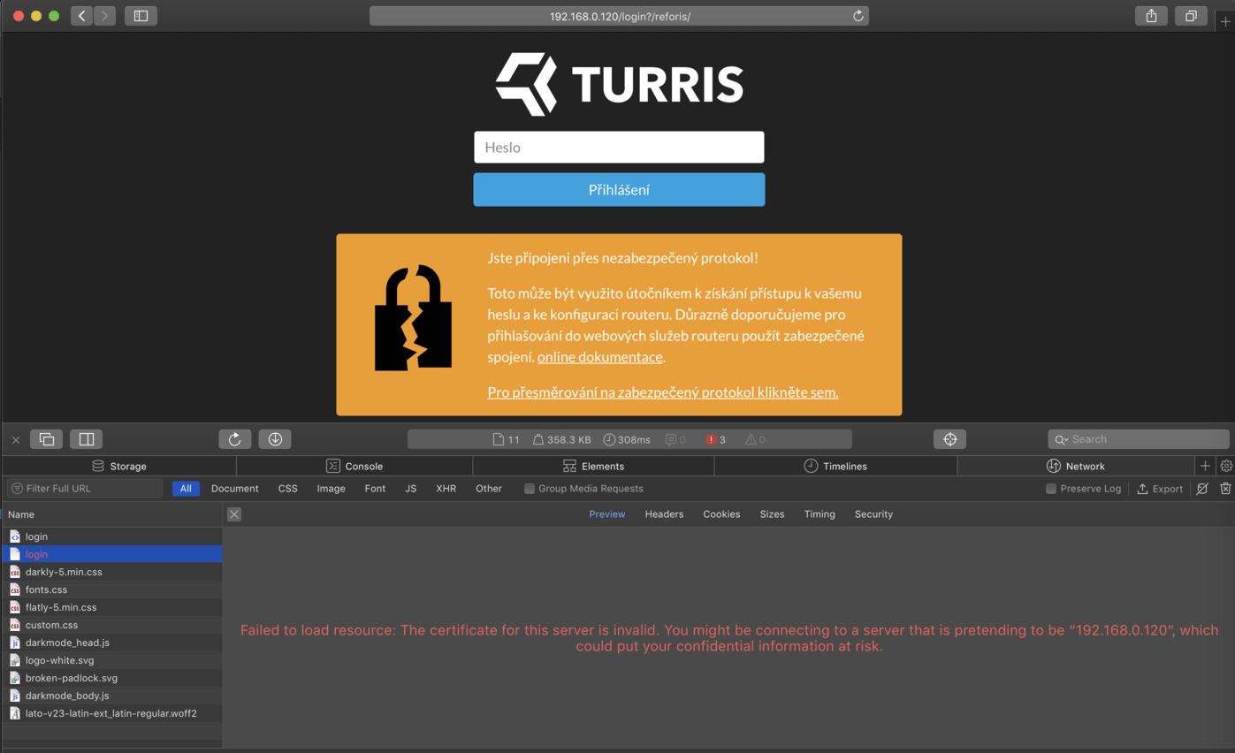Viewport: 1235px width, 753px height.
Task: Show the Security pane
Action: 873,514
